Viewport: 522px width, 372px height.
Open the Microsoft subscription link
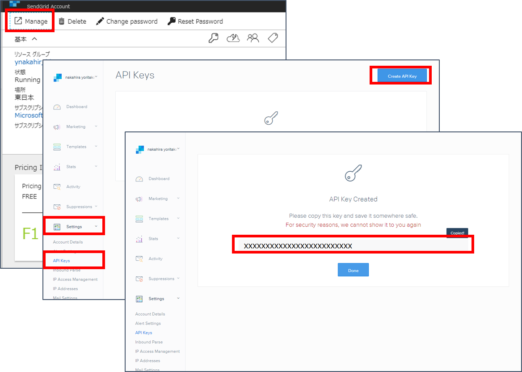(29, 115)
